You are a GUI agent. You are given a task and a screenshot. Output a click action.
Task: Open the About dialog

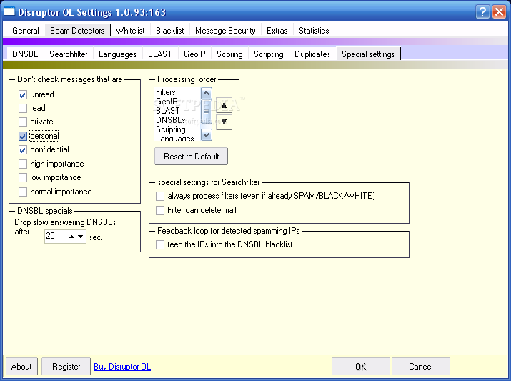tap(21, 366)
